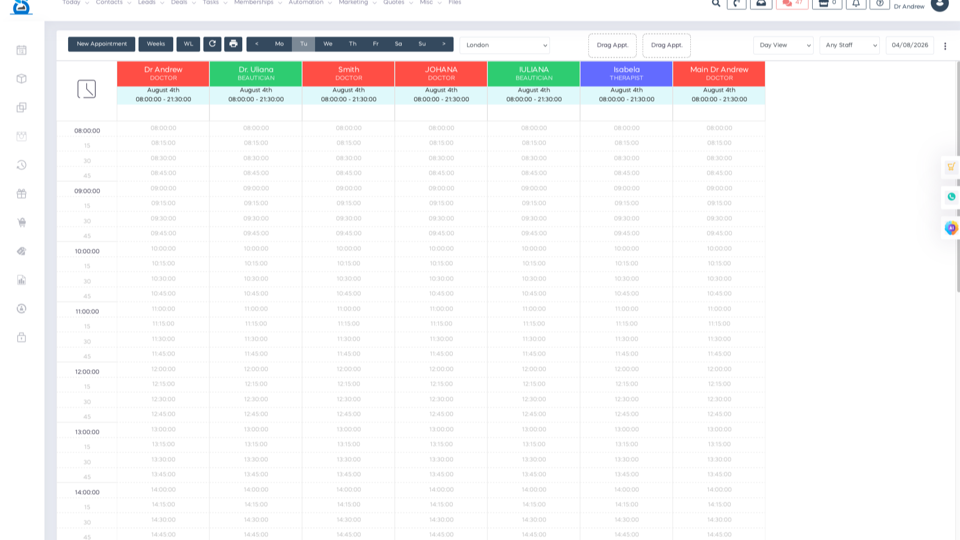This screenshot has height=540, width=960.
Task: Open the Any Staff filter dropdown
Action: click(x=850, y=45)
